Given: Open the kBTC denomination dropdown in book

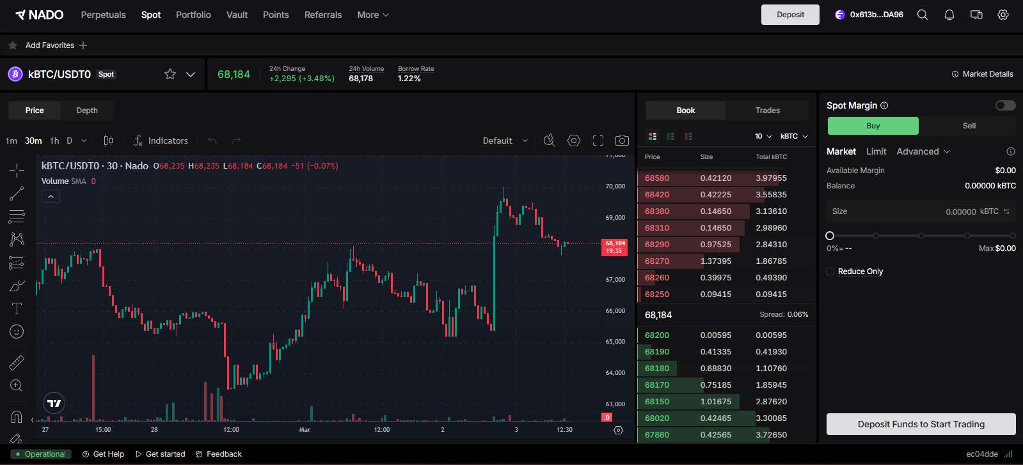Looking at the screenshot, I should point(794,136).
